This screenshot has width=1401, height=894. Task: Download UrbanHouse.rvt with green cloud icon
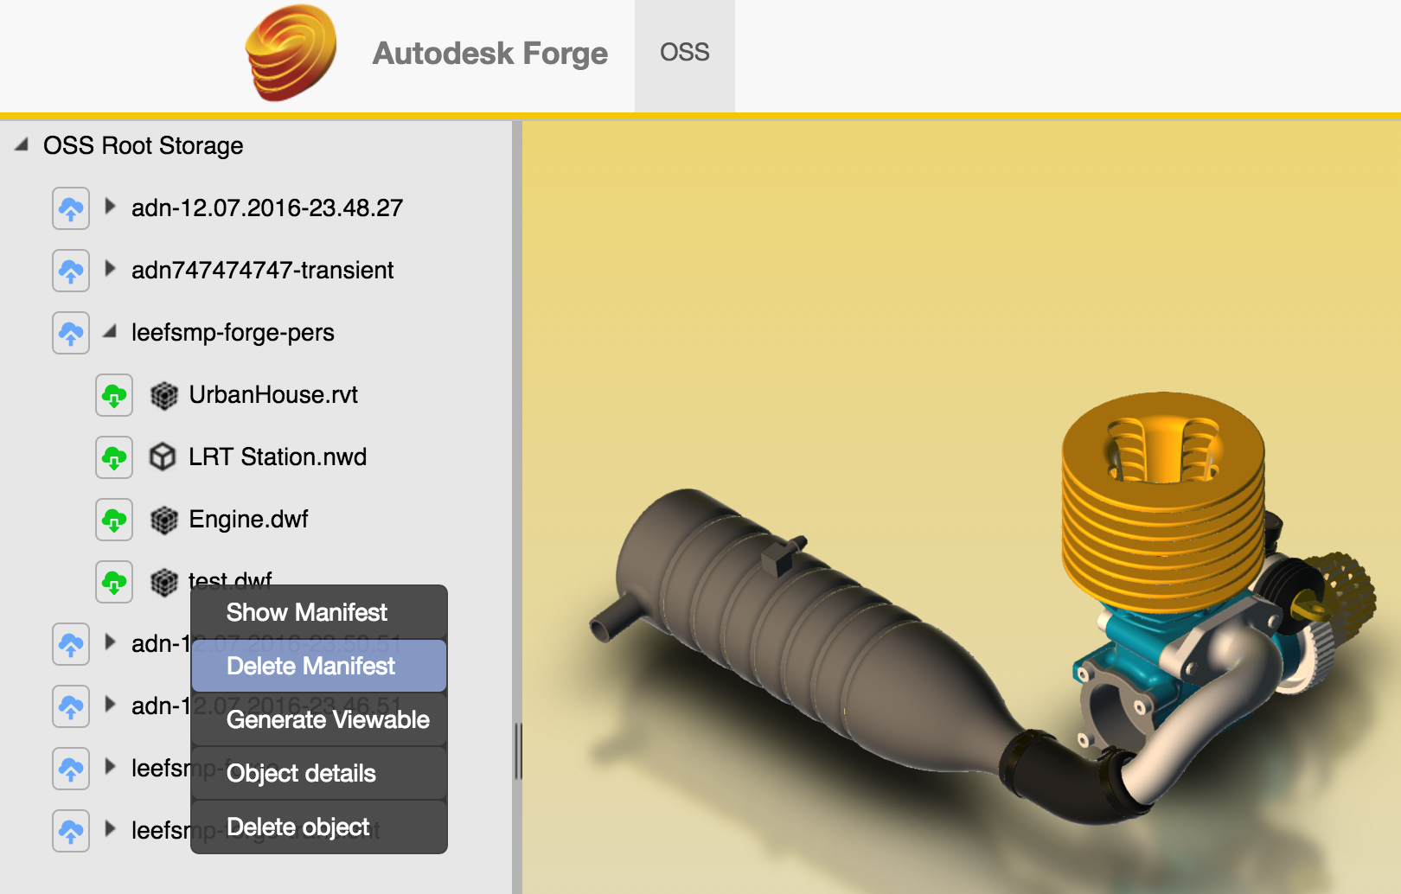point(114,395)
